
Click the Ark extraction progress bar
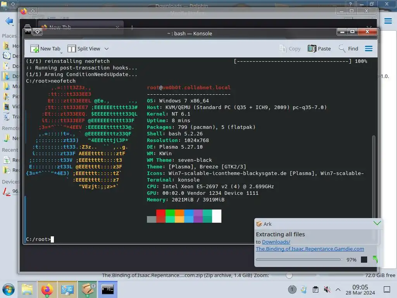click(298, 260)
